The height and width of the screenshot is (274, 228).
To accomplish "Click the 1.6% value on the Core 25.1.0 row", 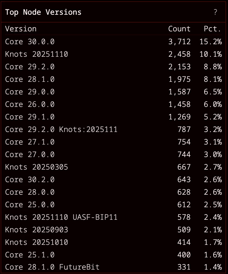I will (x=212, y=255).
